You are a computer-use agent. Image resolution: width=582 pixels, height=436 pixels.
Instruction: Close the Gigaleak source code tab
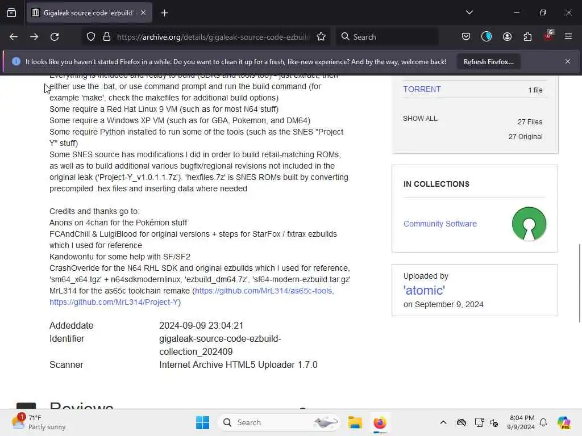pyautogui.click(x=143, y=12)
